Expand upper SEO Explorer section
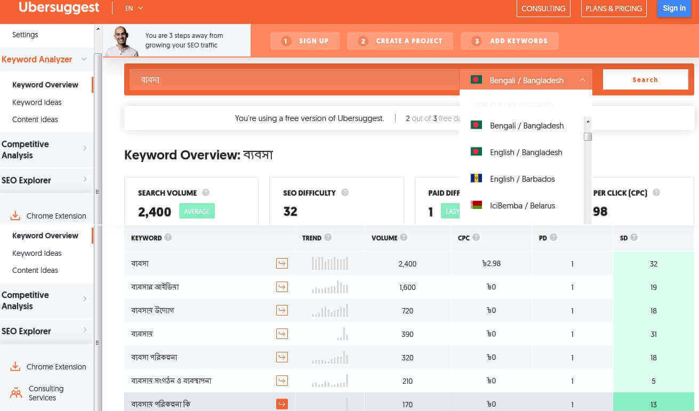 [x=85, y=180]
